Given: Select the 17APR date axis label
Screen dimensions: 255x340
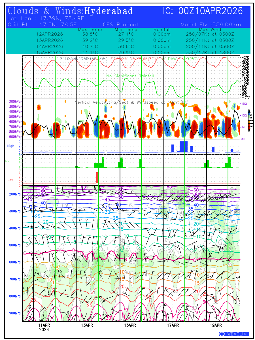Looking at the screenshot, I should [173, 325].
